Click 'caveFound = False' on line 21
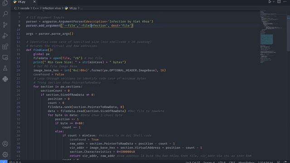 [x=48, y=74]
